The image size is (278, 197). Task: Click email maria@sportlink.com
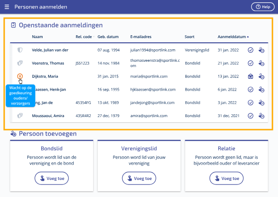(x=149, y=76)
